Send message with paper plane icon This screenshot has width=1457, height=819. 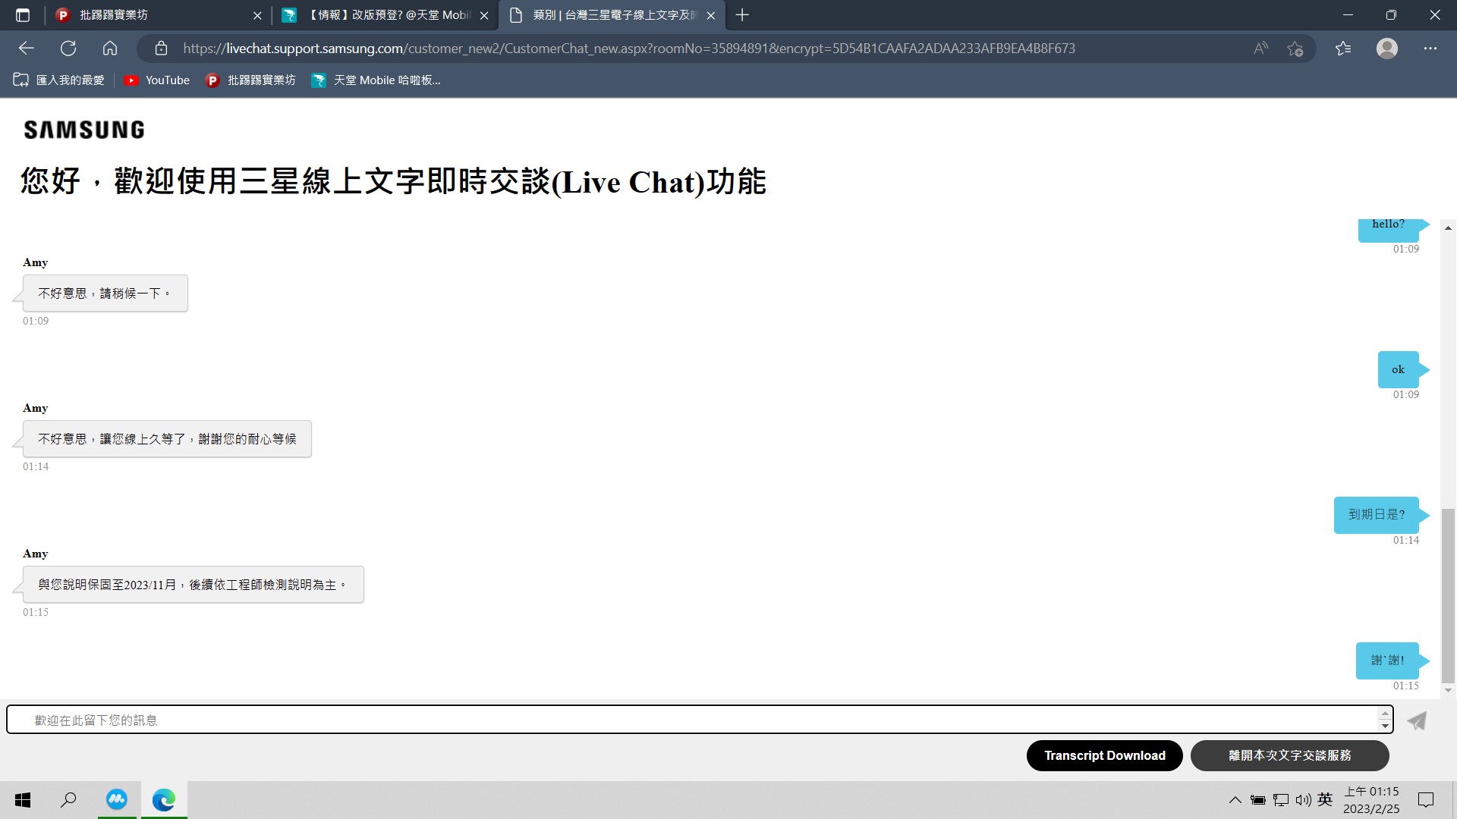(x=1416, y=720)
